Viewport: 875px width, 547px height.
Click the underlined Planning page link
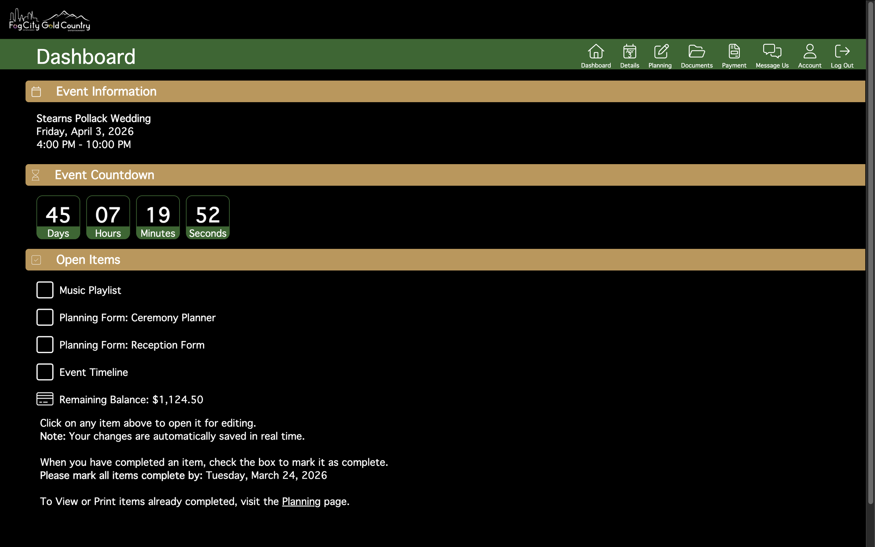click(301, 502)
